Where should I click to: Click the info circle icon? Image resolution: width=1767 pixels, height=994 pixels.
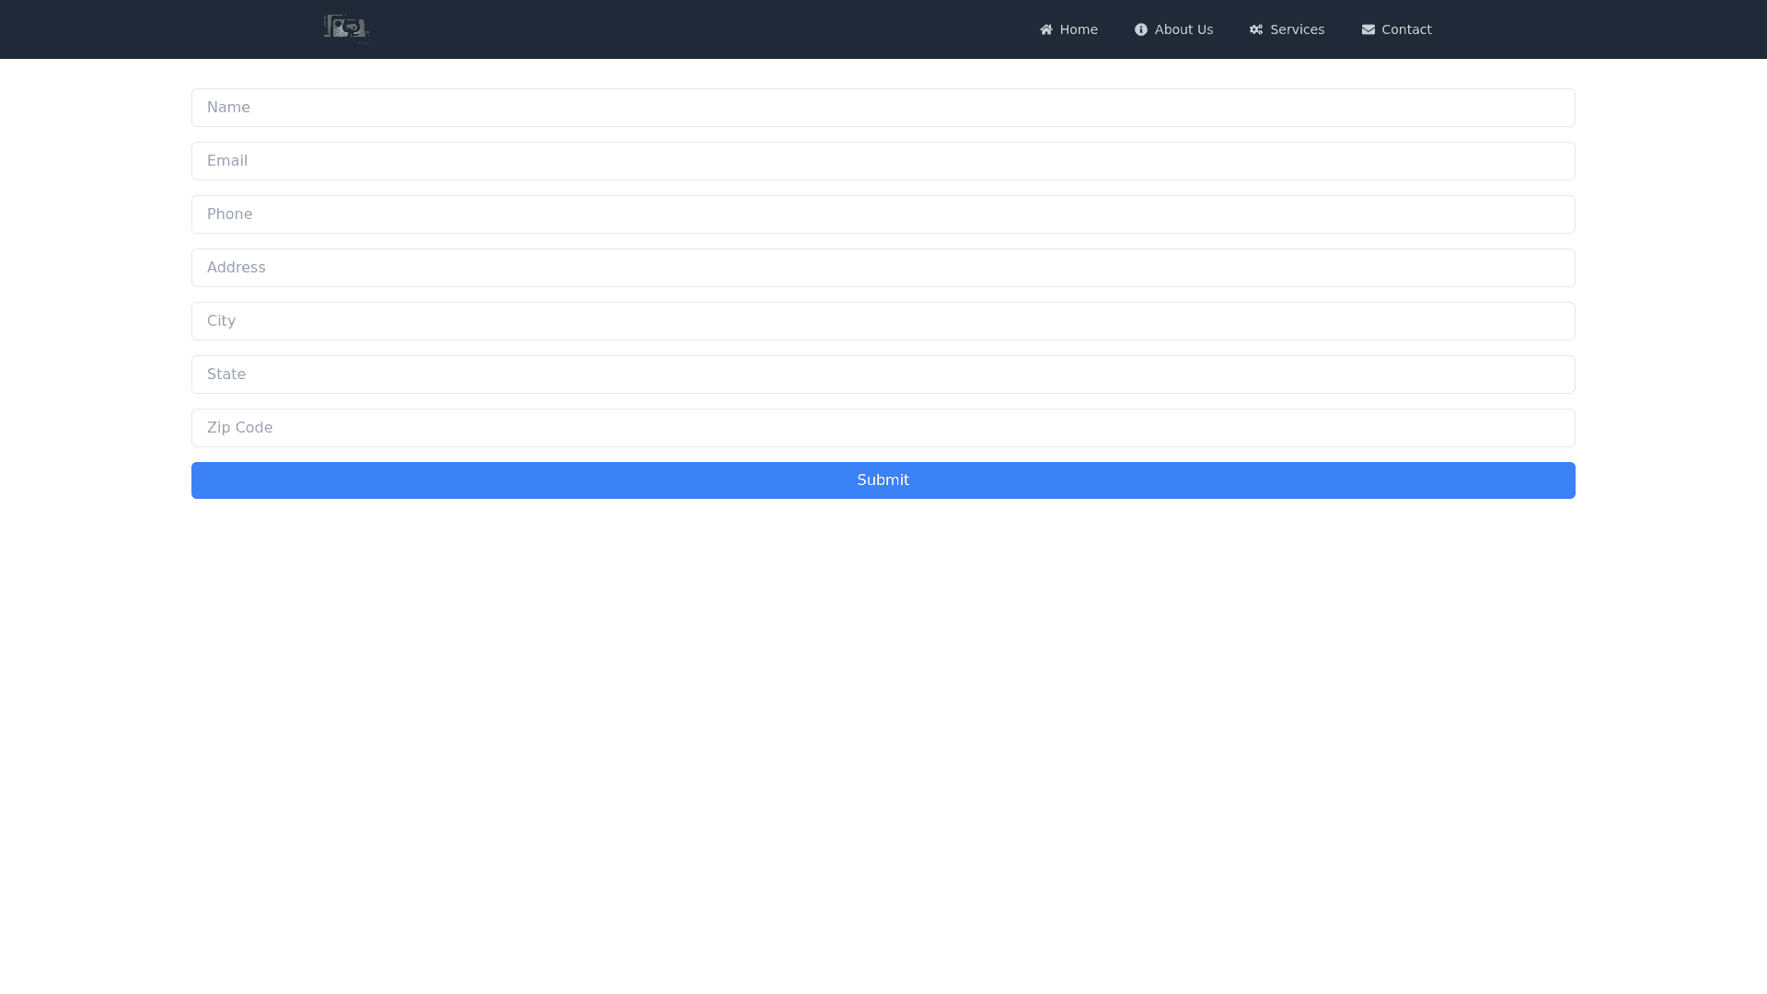tap(1141, 29)
